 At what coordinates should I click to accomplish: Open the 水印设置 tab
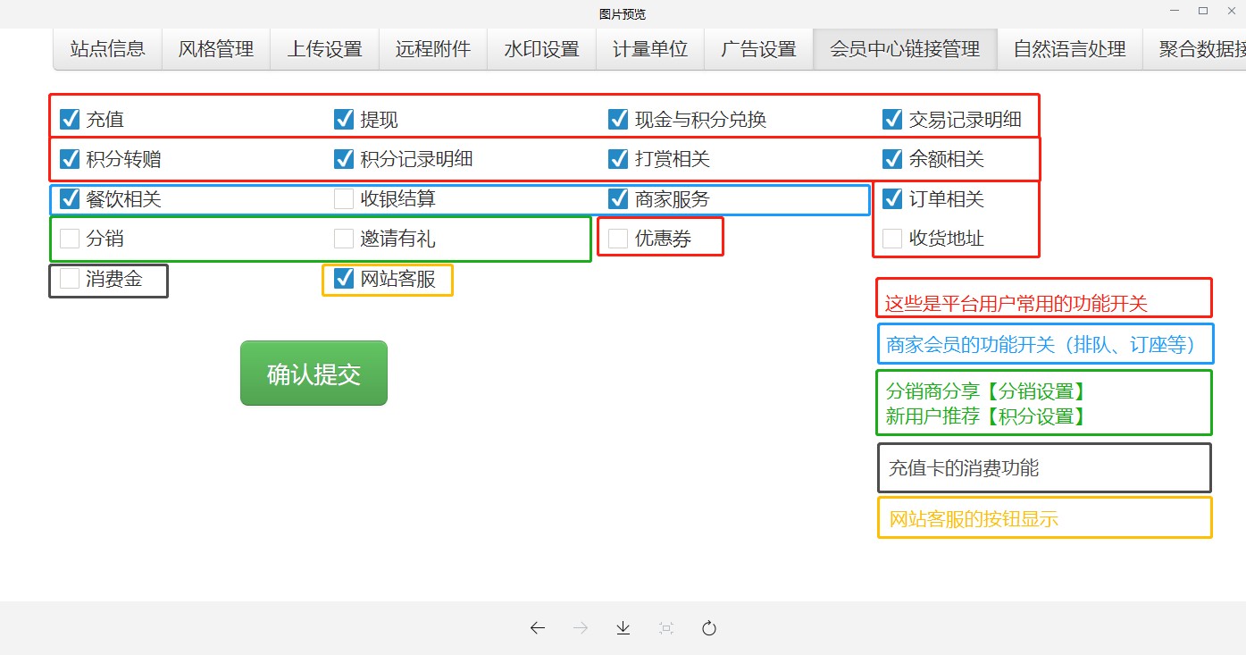541,49
